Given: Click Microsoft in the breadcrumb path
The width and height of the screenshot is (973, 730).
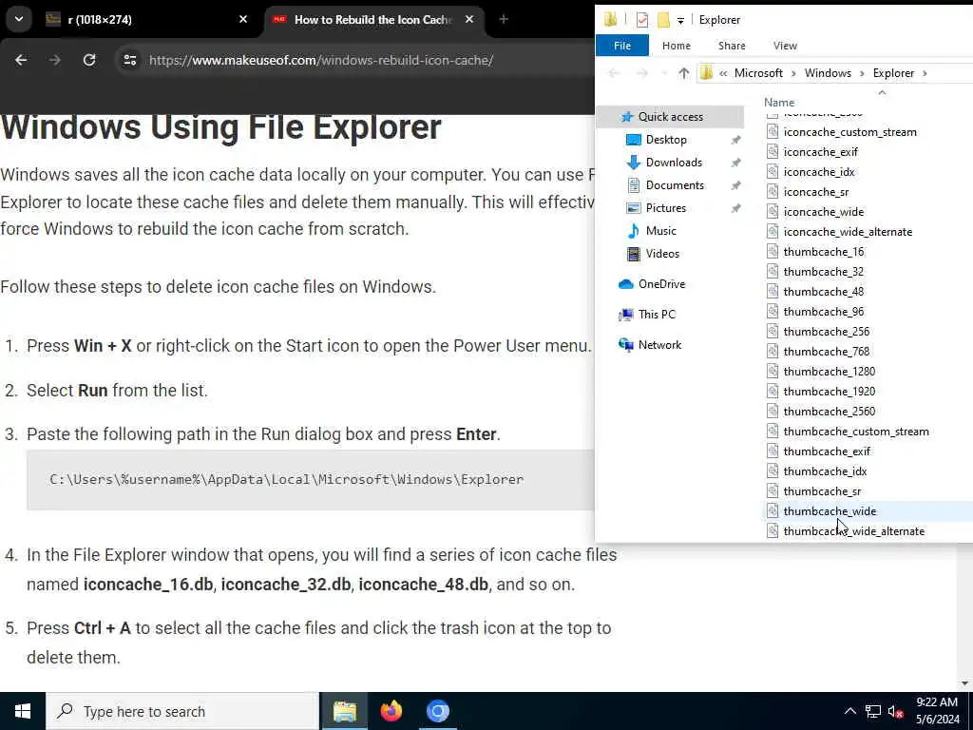Looking at the screenshot, I should click(758, 73).
